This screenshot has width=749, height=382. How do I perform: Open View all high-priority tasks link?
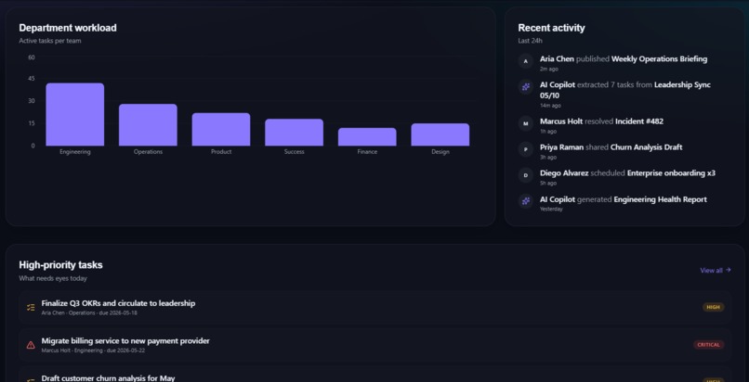pos(716,270)
